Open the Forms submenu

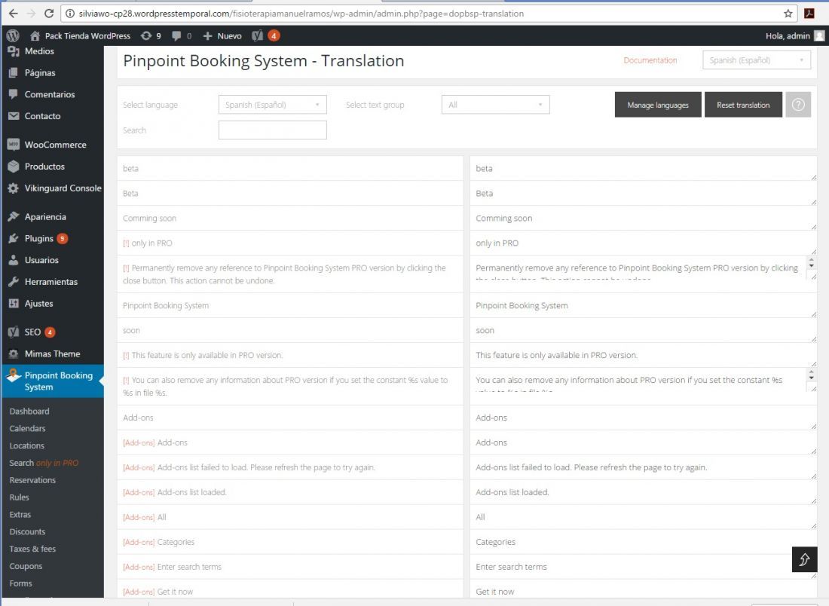point(20,583)
